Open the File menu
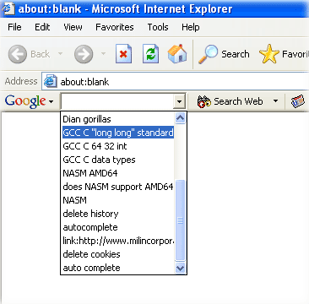 (x=14, y=27)
